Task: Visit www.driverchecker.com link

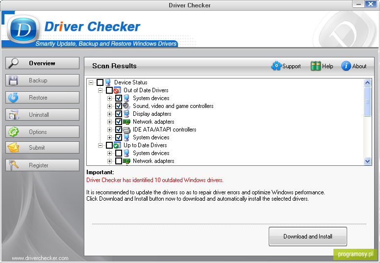Action: coord(40,258)
